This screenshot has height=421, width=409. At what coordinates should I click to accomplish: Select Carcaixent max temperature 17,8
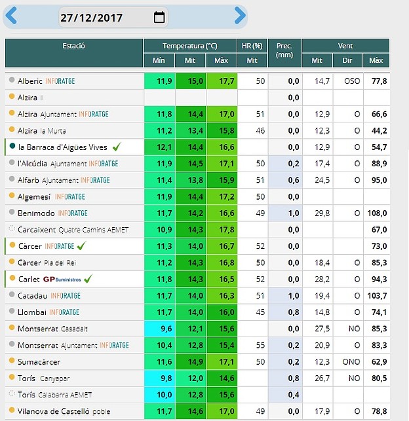227,230
